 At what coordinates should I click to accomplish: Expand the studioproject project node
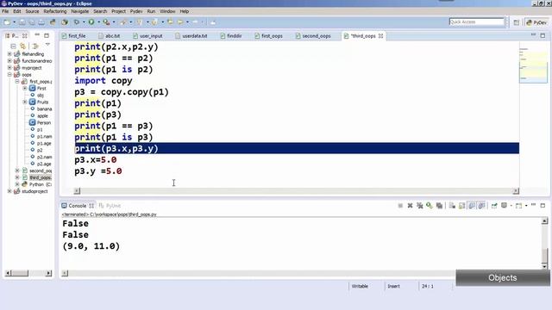pyautogui.click(x=9, y=191)
